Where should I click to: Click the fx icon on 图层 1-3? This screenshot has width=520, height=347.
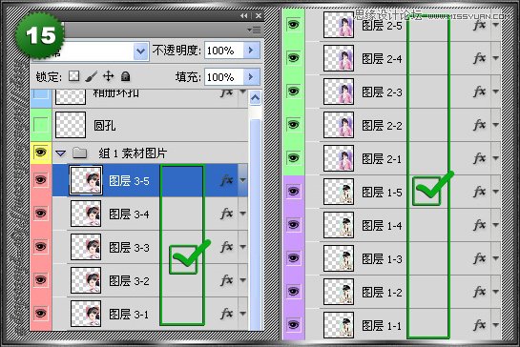click(x=480, y=258)
